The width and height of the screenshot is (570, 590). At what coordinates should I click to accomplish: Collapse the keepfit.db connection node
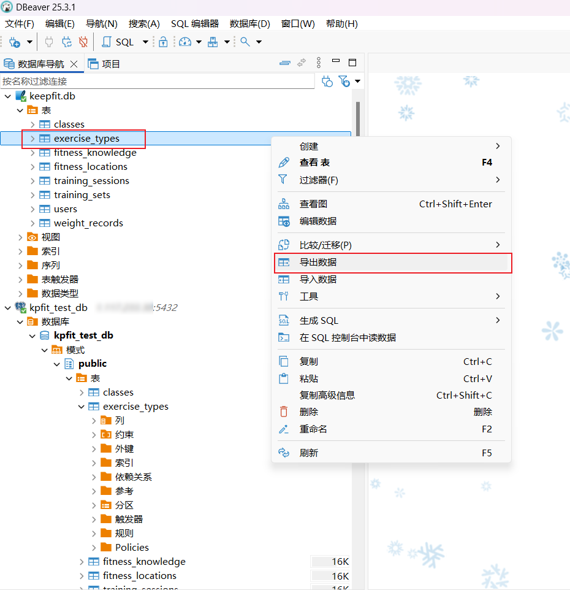7,96
